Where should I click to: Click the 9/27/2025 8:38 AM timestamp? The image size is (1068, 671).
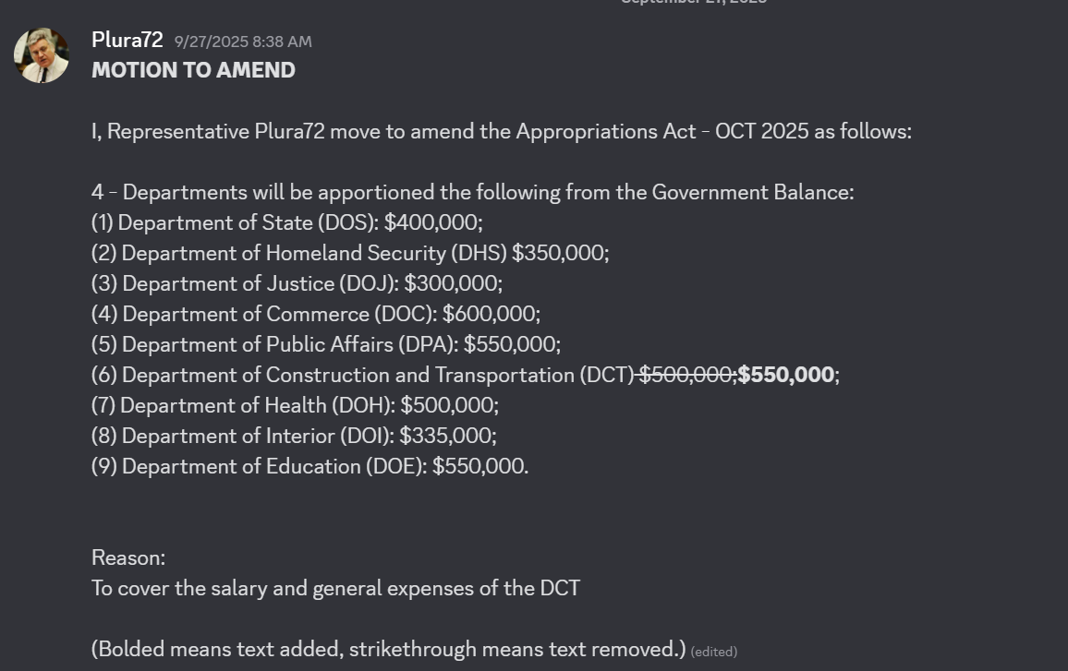click(243, 42)
